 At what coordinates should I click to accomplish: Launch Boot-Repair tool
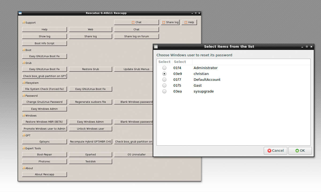click(x=44, y=155)
